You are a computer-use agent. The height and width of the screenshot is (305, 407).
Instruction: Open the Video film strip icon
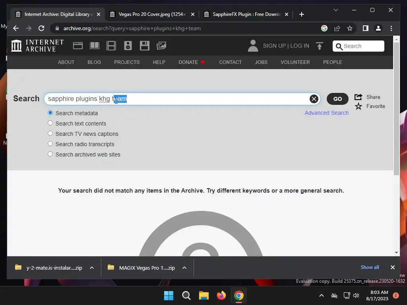(111, 46)
